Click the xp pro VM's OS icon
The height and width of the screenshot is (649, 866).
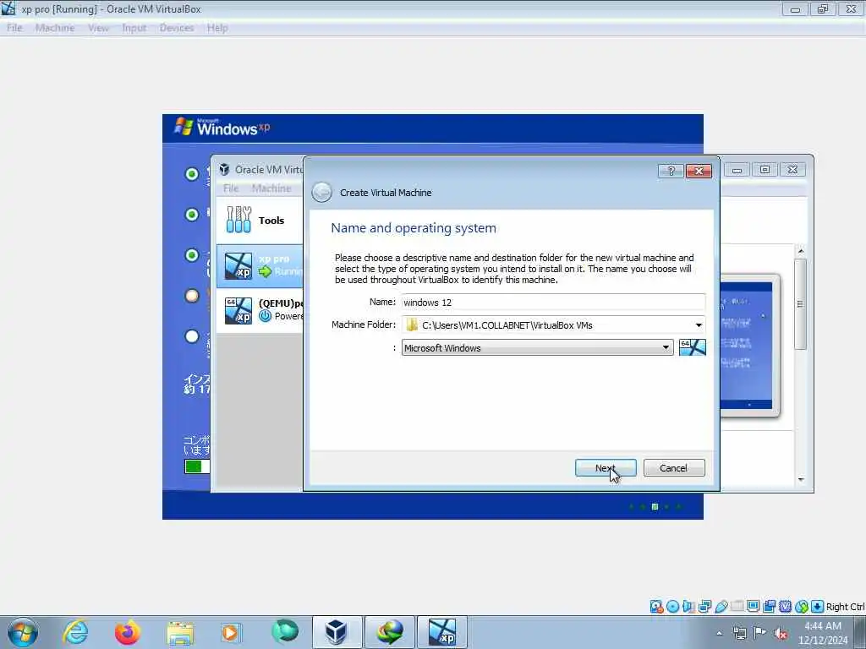238,266
